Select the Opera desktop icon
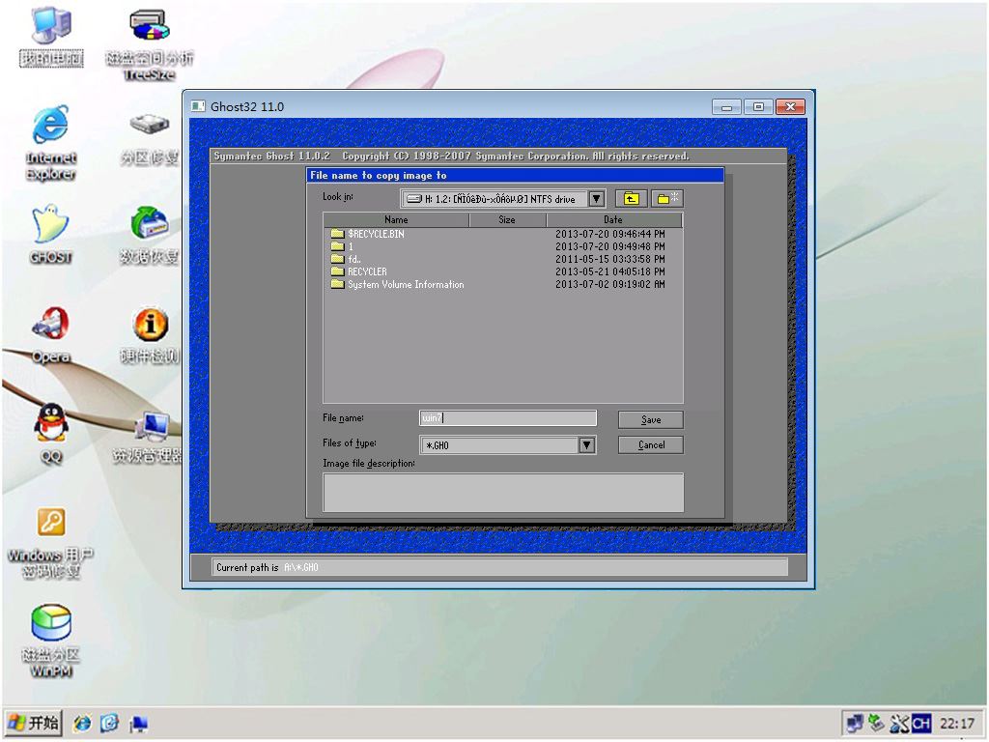 [x=51, y=334]
